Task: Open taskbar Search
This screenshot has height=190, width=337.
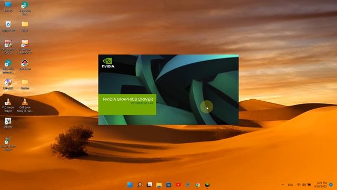Action: coord(140,185)
